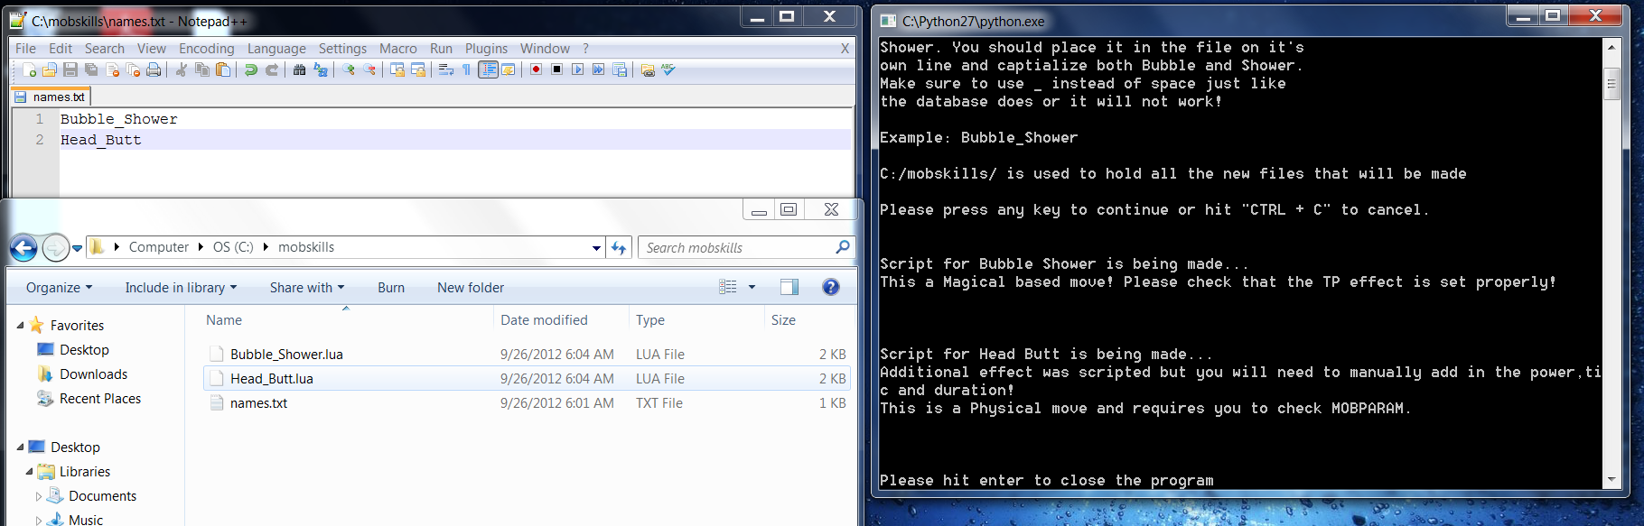1644x526 pixels.
Task: Toggle the indent guide toolbar button
Action: [488, 69]
